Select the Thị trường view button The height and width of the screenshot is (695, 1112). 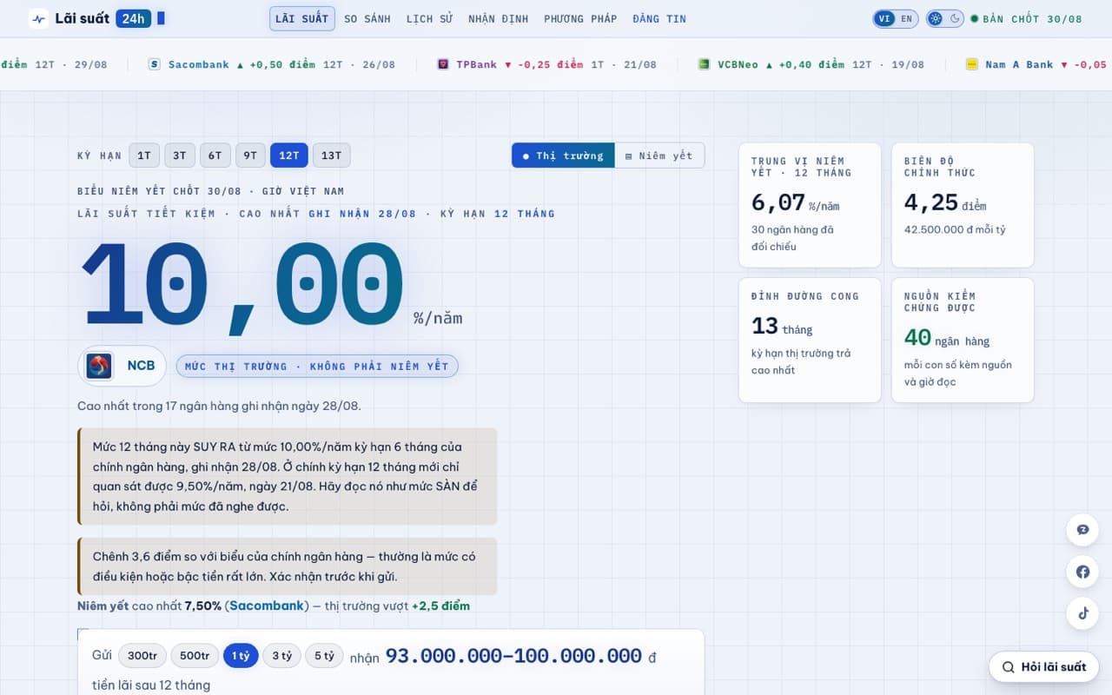coord(563,156)
